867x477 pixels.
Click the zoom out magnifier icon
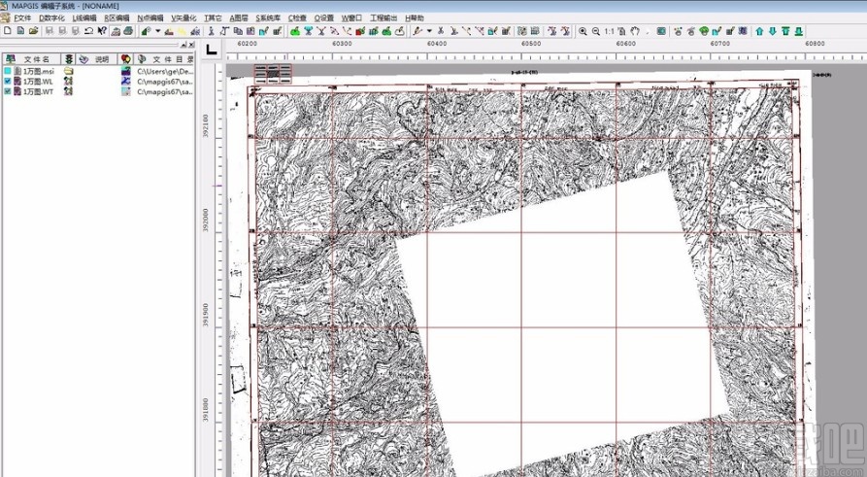[x=594, y=31]
